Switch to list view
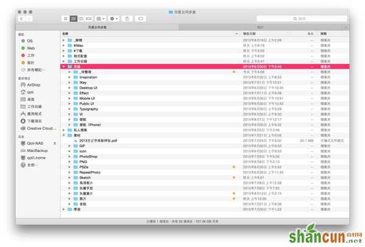This screenshot has height=247, width=365. 74,19
